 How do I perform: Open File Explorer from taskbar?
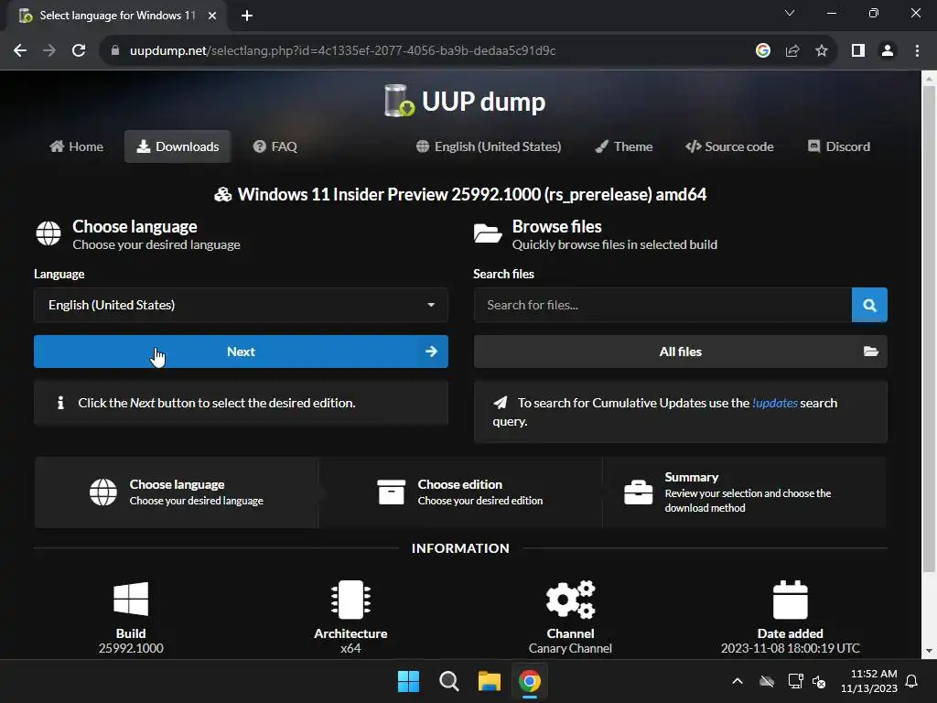(x=490, y=681)
